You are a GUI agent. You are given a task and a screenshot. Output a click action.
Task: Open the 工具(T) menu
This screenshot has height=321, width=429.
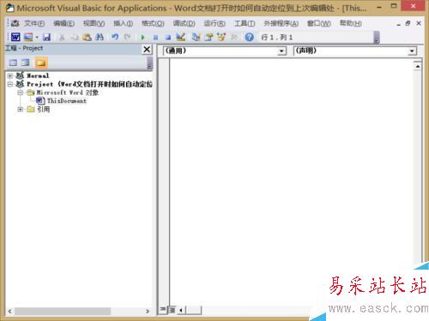[245, 23]
